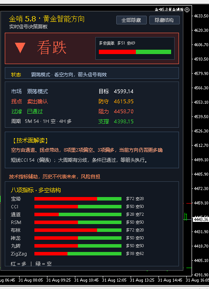This screenshot has width=209, height=289.
Task: Click the 全部隐藏 button
Action: [131, 20]
